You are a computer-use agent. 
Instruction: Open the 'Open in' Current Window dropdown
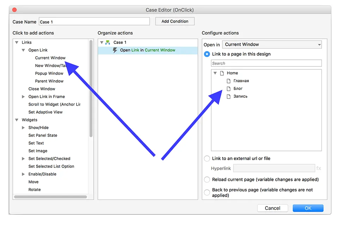pyautogui.click(x=273, y=45)
